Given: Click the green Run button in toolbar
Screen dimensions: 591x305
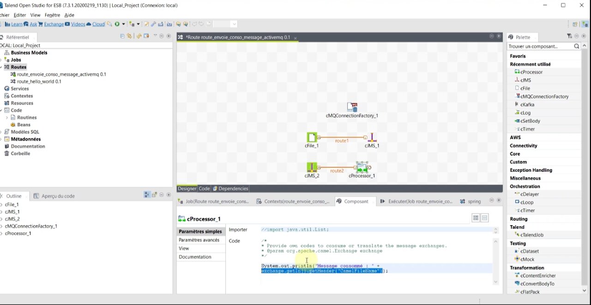Looking at the screenshot, I should coord(117,24).
